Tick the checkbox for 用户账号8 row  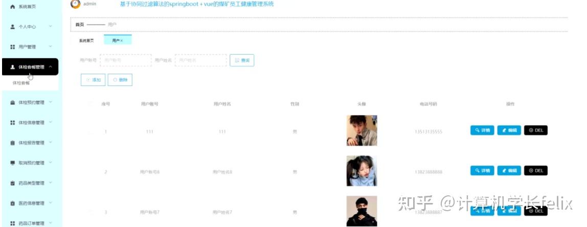pos(90,172)
